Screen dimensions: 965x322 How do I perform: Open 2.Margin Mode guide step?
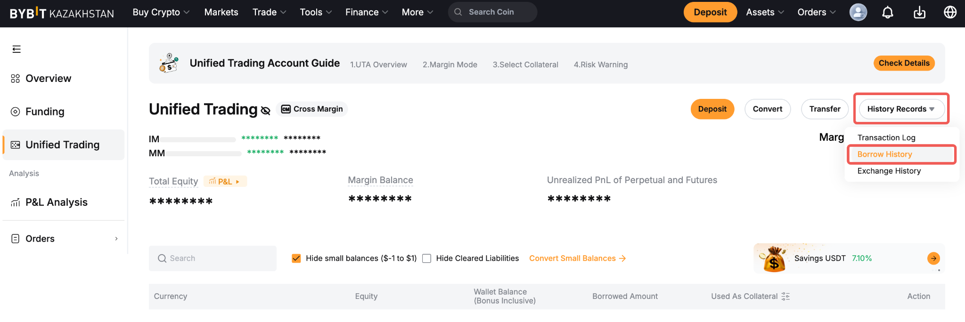450,64
